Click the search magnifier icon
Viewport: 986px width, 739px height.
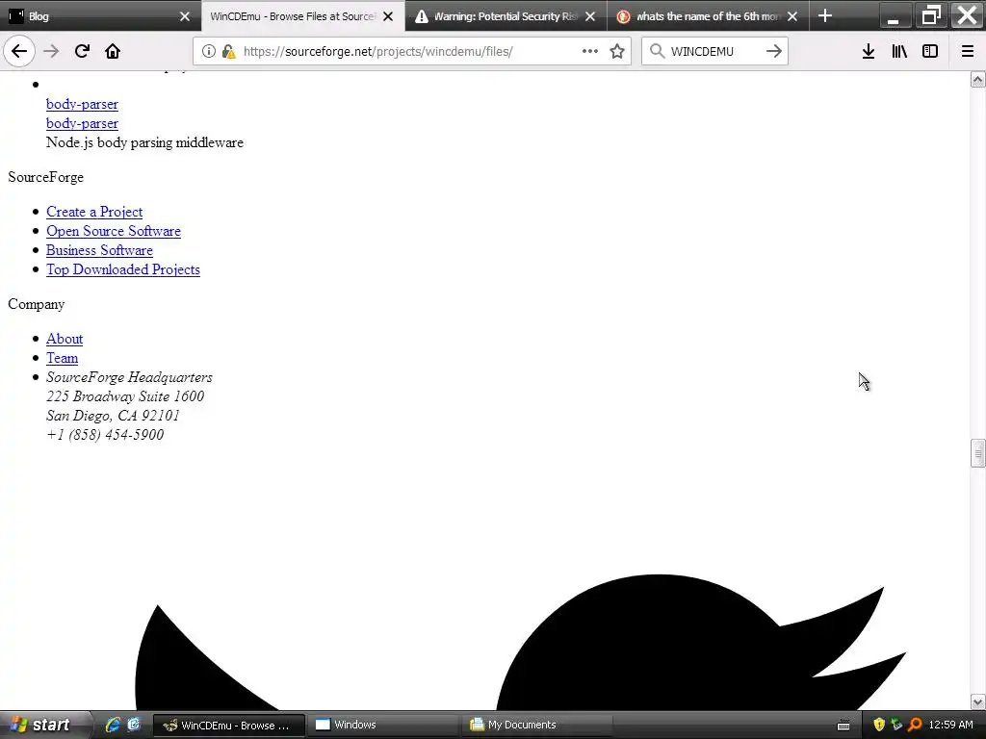[657, 51]
